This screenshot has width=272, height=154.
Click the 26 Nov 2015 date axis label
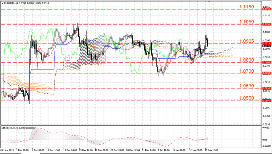tap(7, 150)
